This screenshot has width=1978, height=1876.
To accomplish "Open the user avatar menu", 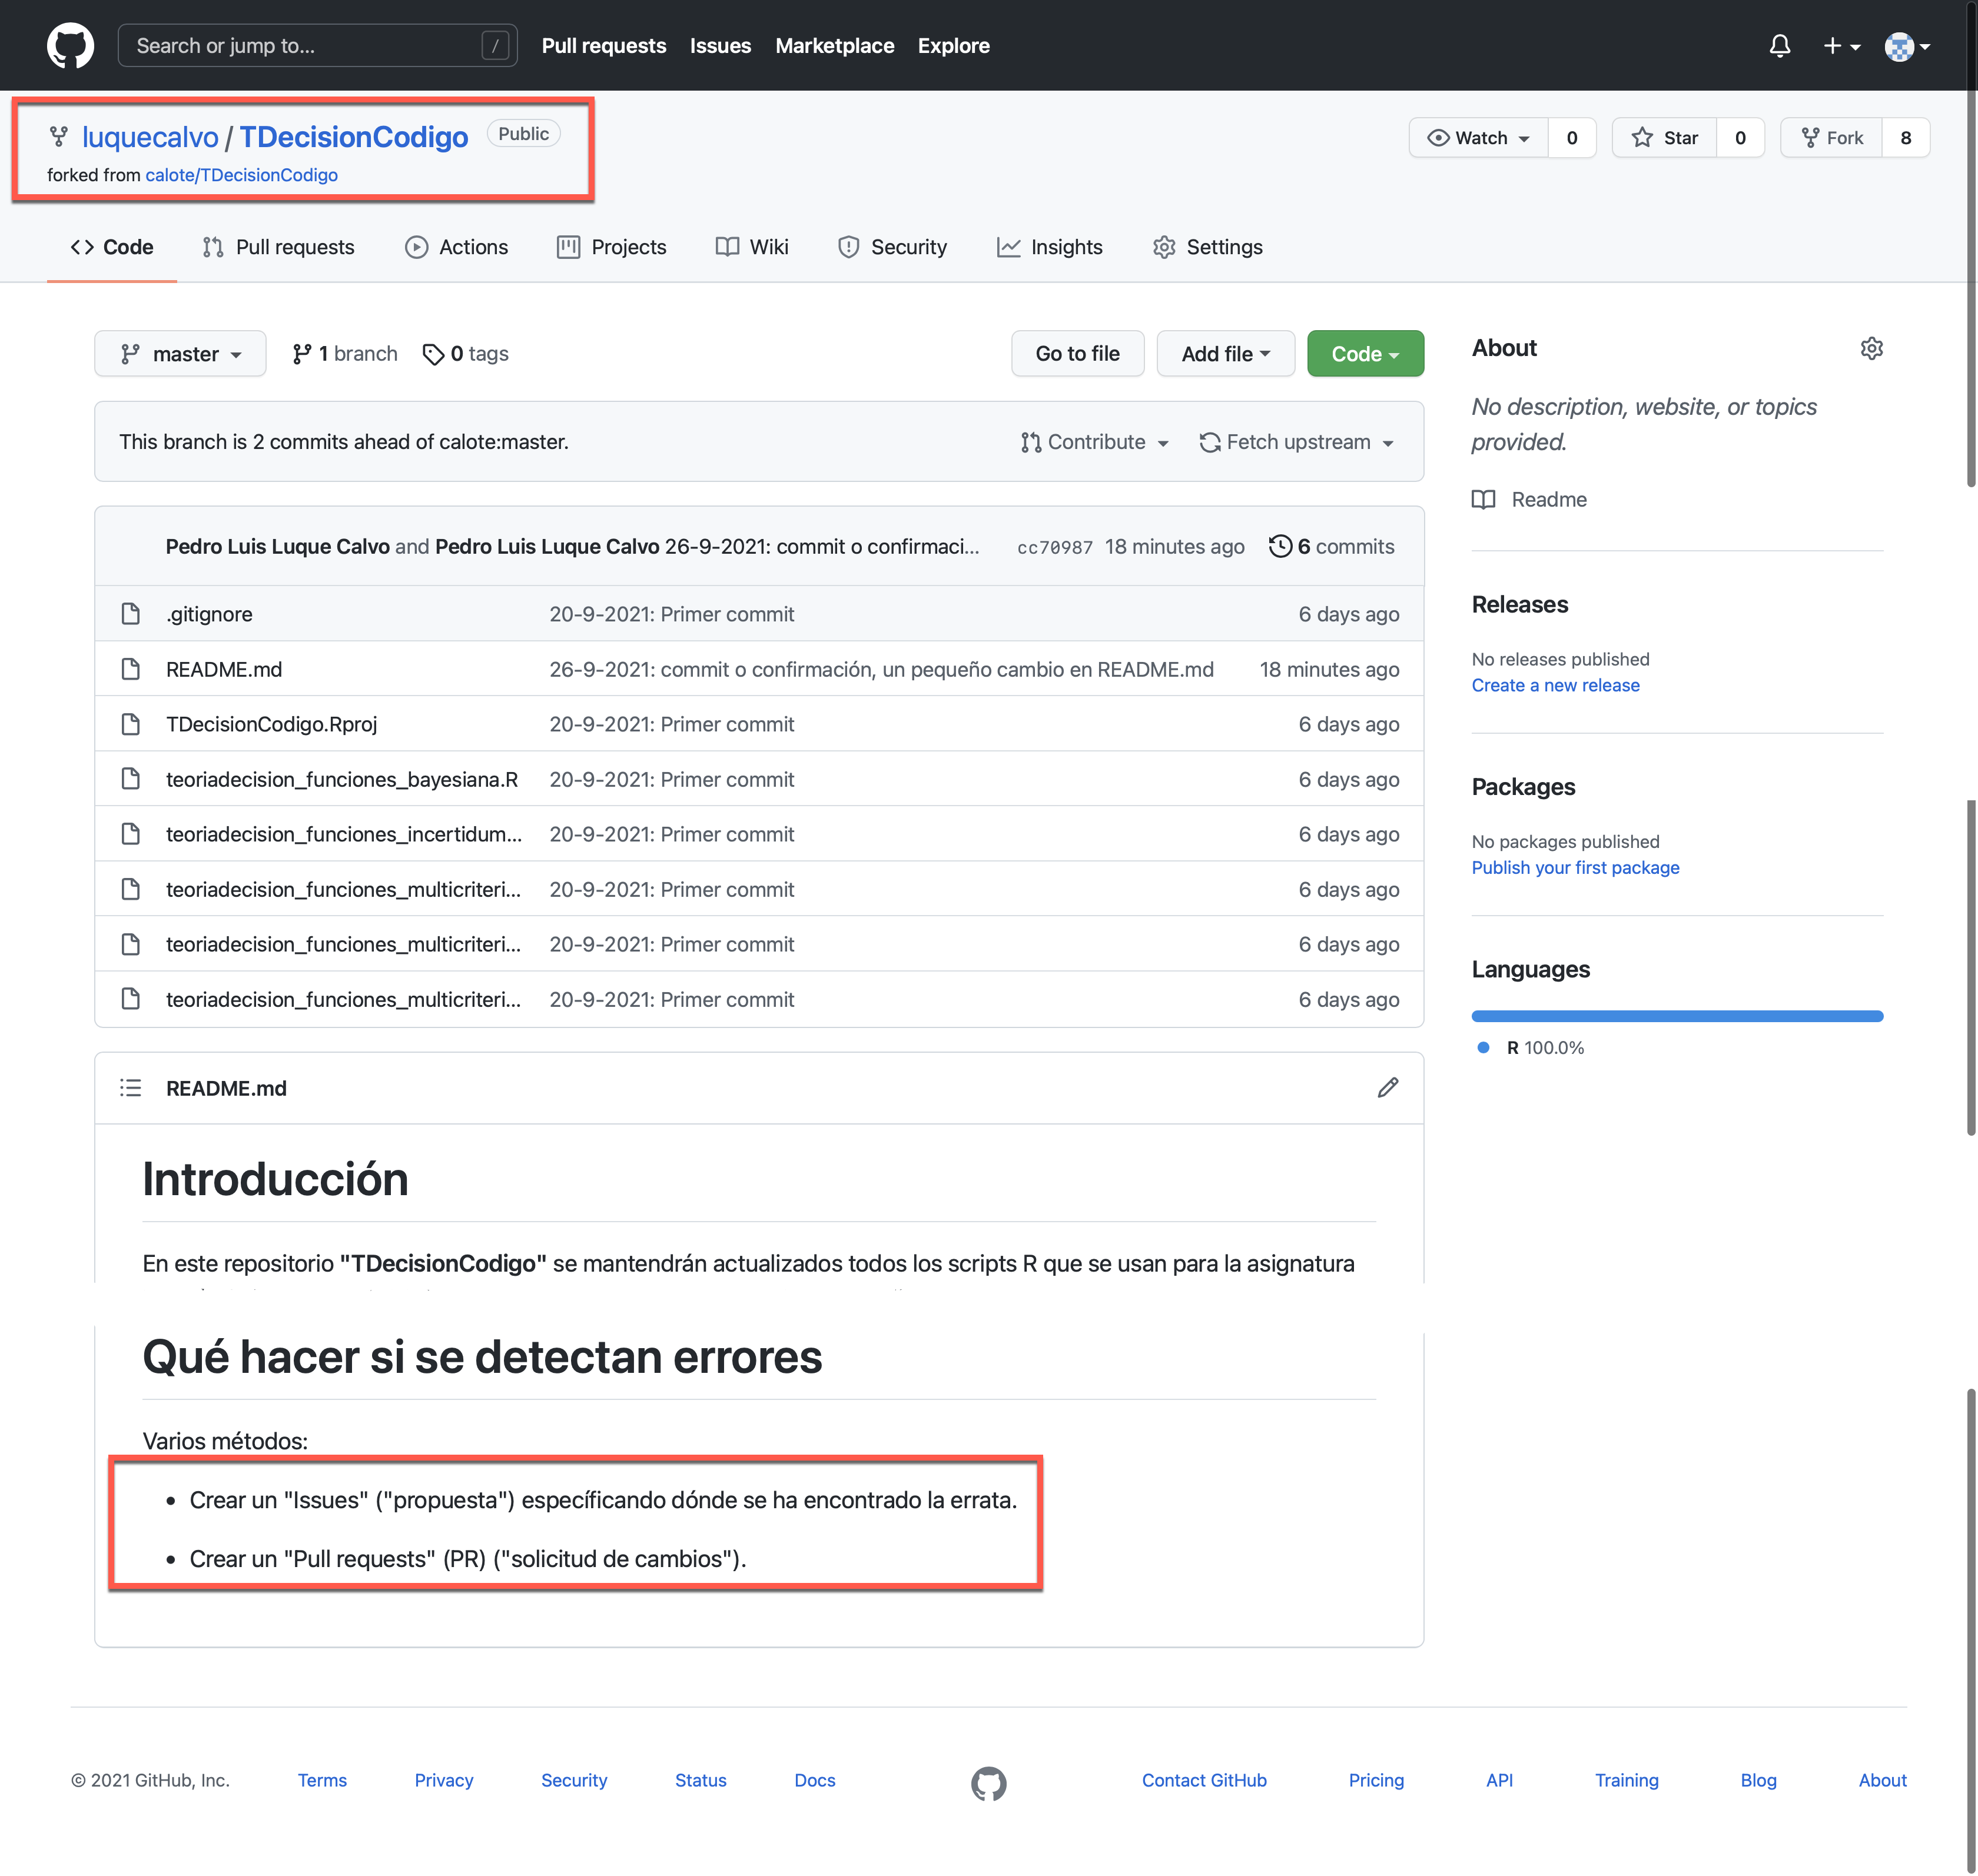I will (x=1907, y=46).
